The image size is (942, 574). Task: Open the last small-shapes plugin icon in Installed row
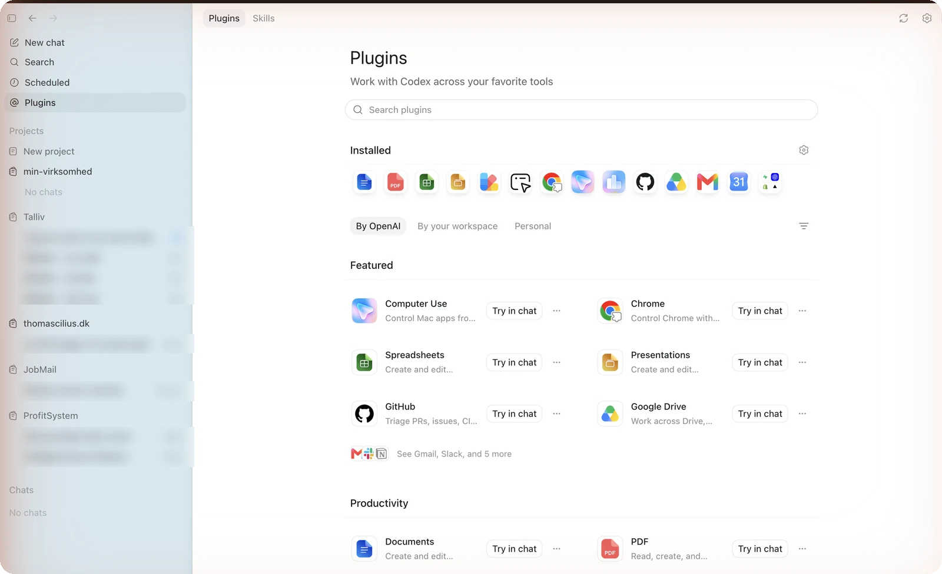click(770, 182)
